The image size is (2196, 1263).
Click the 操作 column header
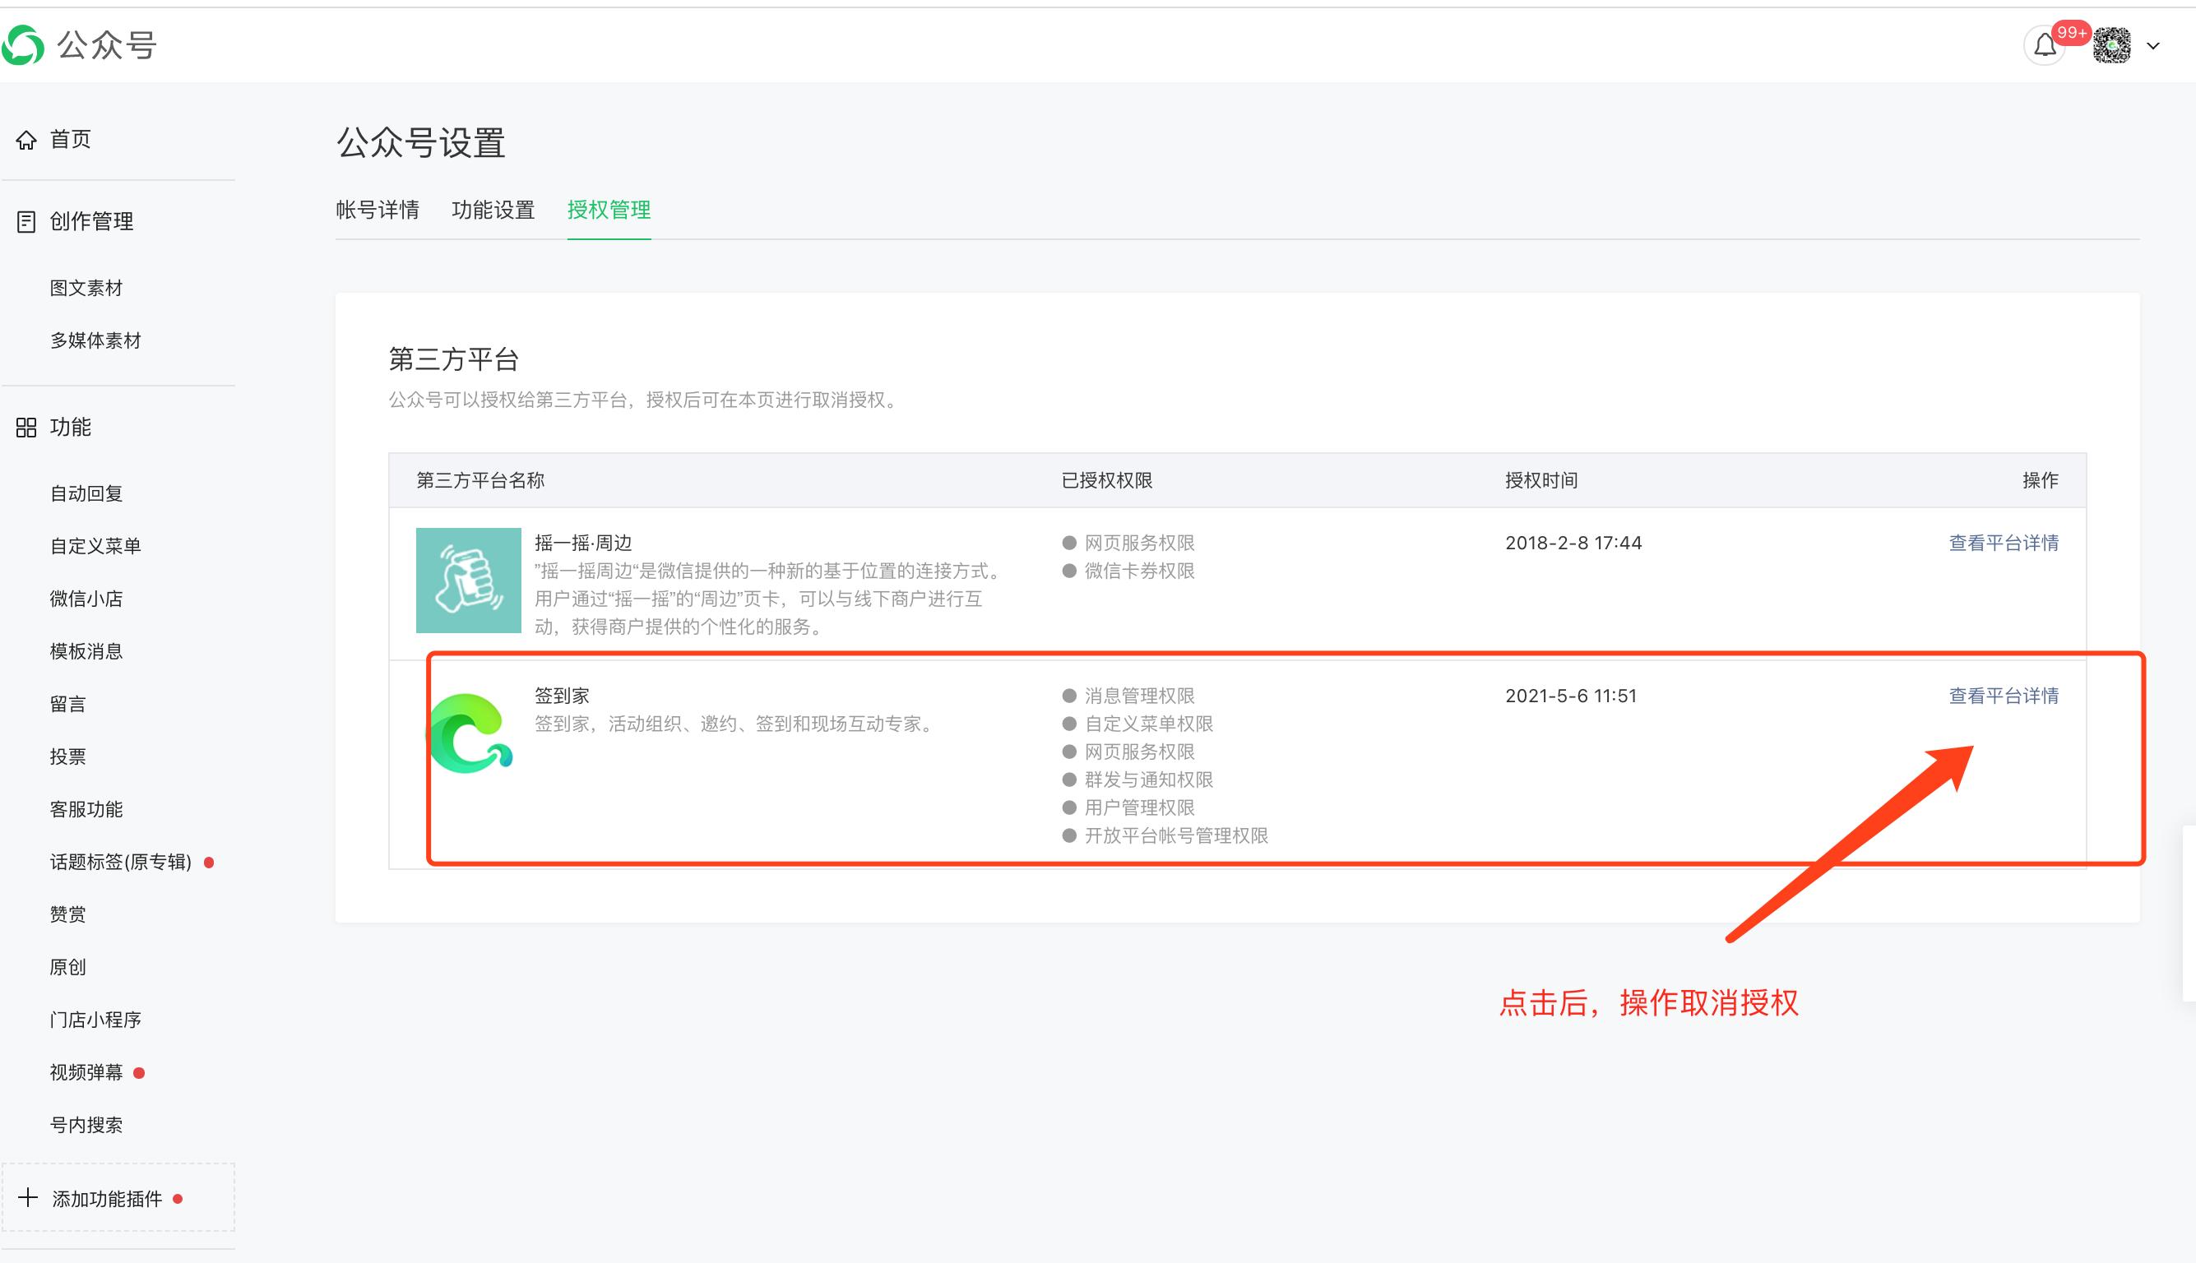[x=2040, y=480]
